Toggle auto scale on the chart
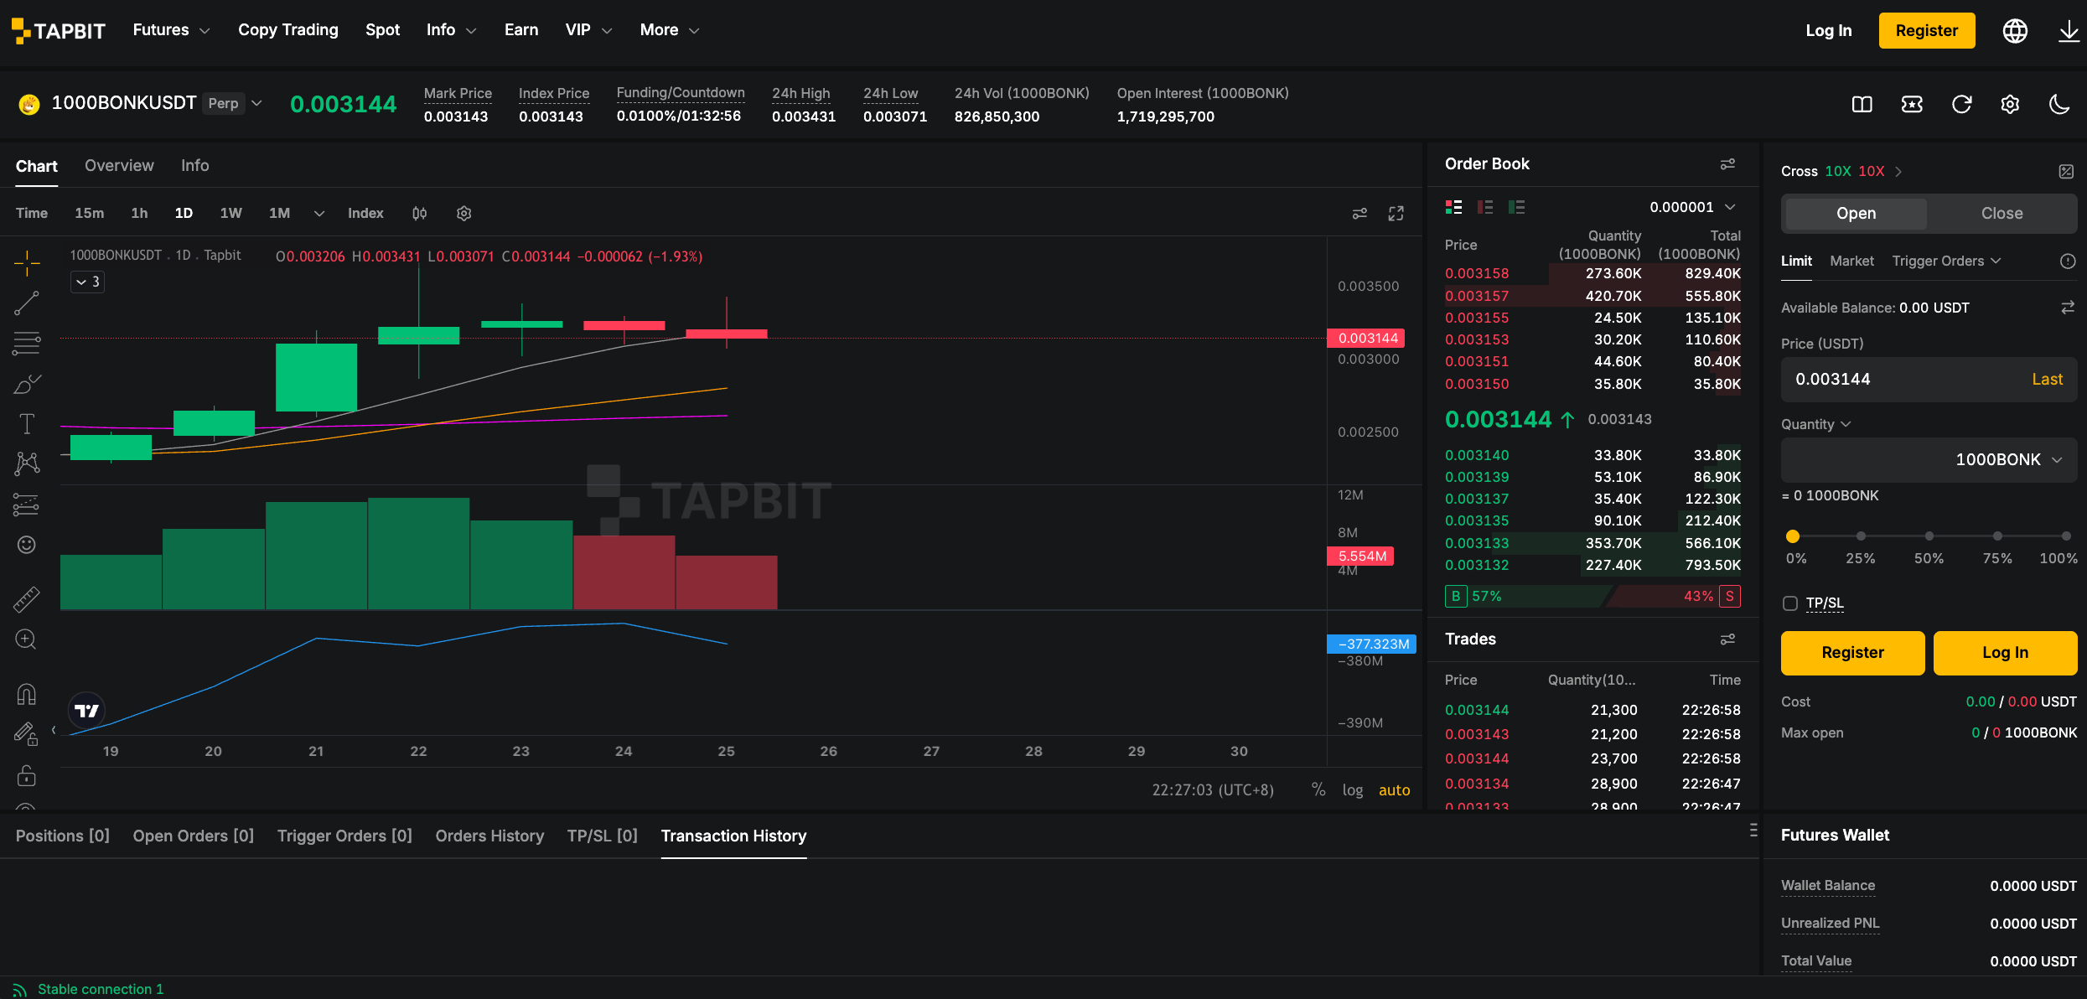2087x999 pixels. coord(1394,789)
